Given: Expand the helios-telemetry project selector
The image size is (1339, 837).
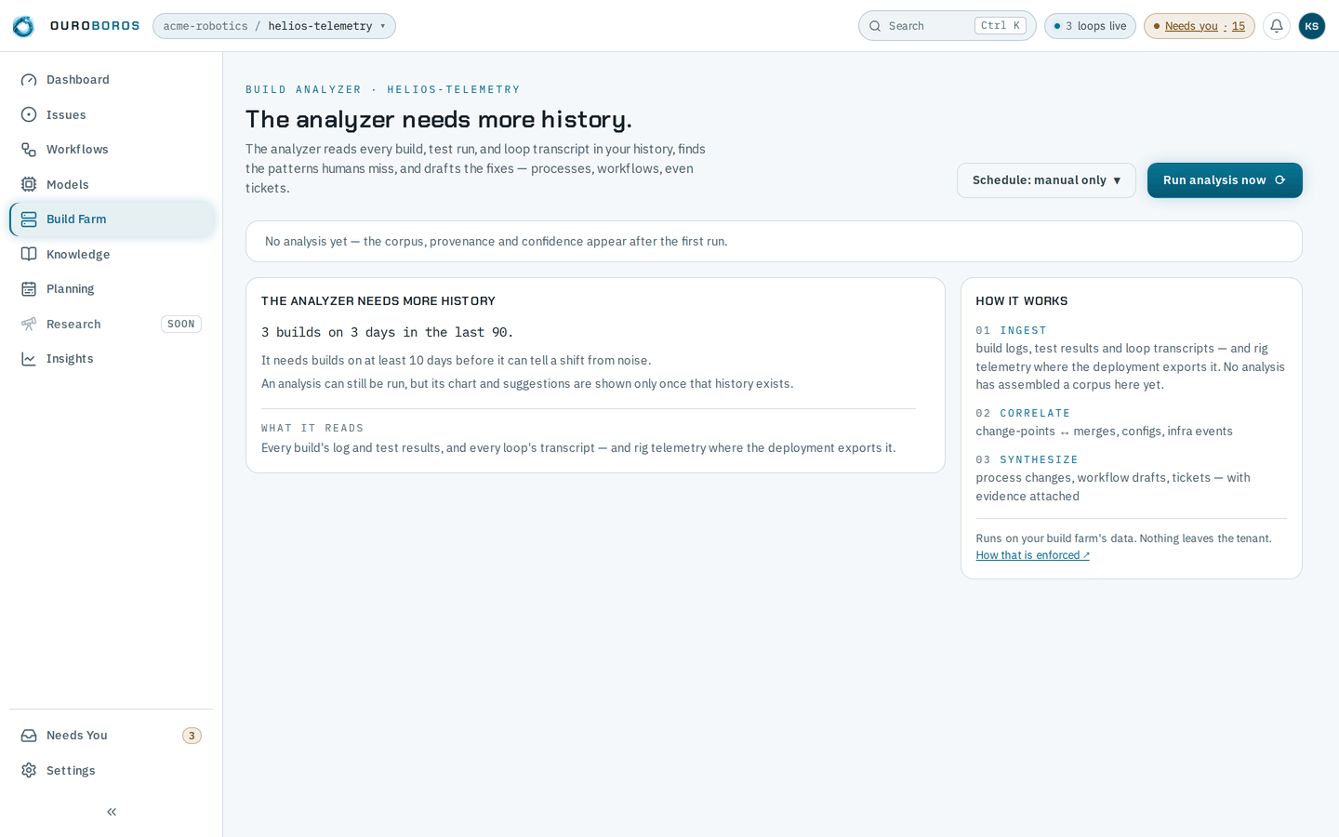Looking at the screenshot, I should (x=274, y=26).
